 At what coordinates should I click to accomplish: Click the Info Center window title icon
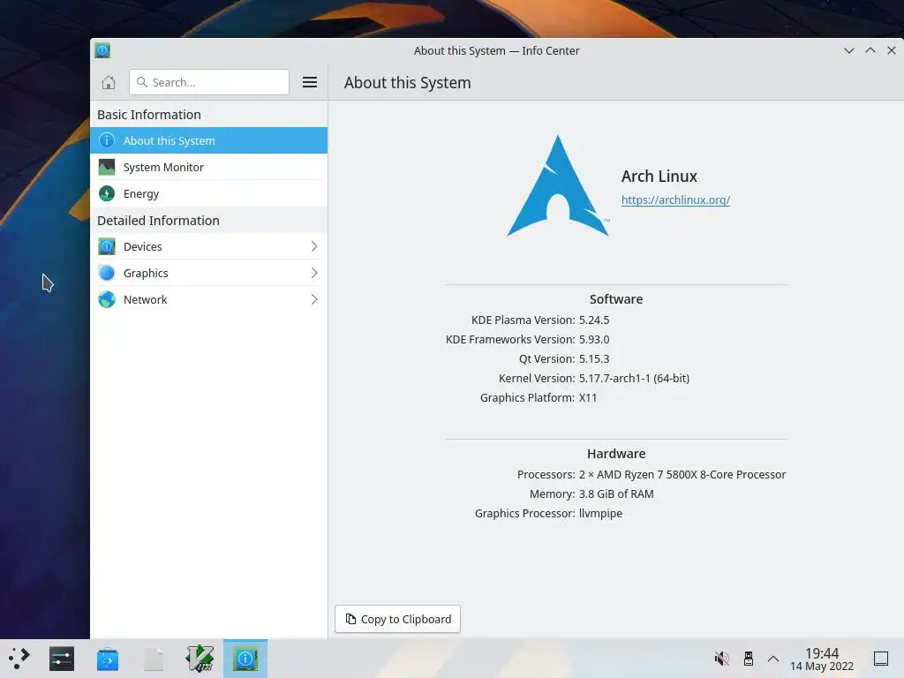coord(102,50)
